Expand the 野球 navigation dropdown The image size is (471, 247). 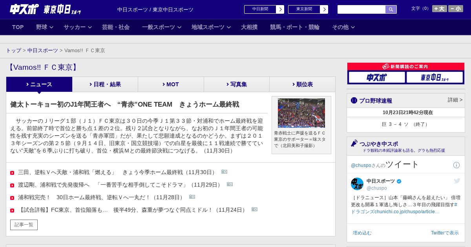[45, 27]
